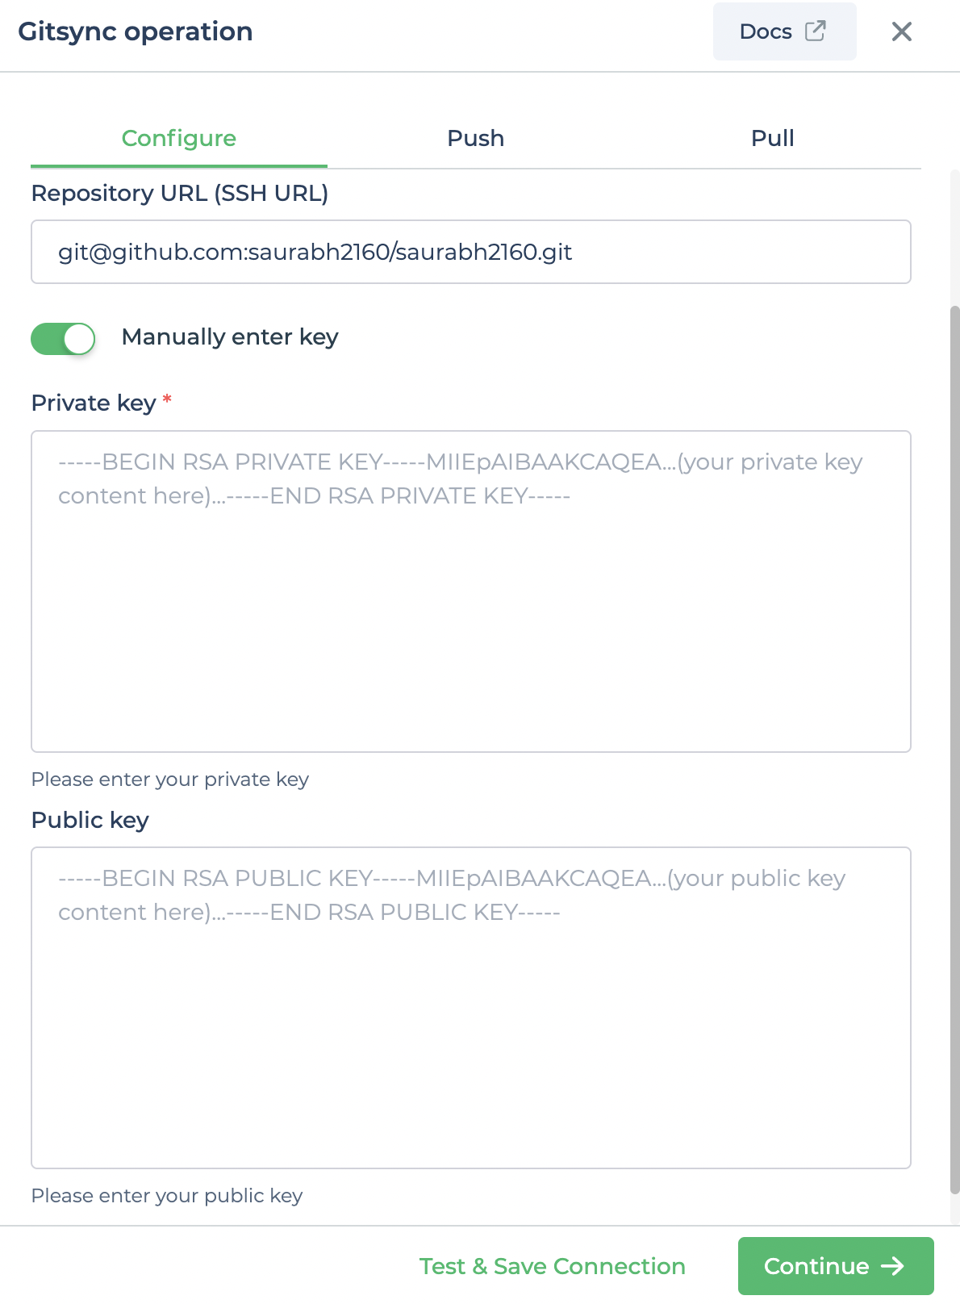Open the Docs page
Screen dimensions: 960x1304
765,31
